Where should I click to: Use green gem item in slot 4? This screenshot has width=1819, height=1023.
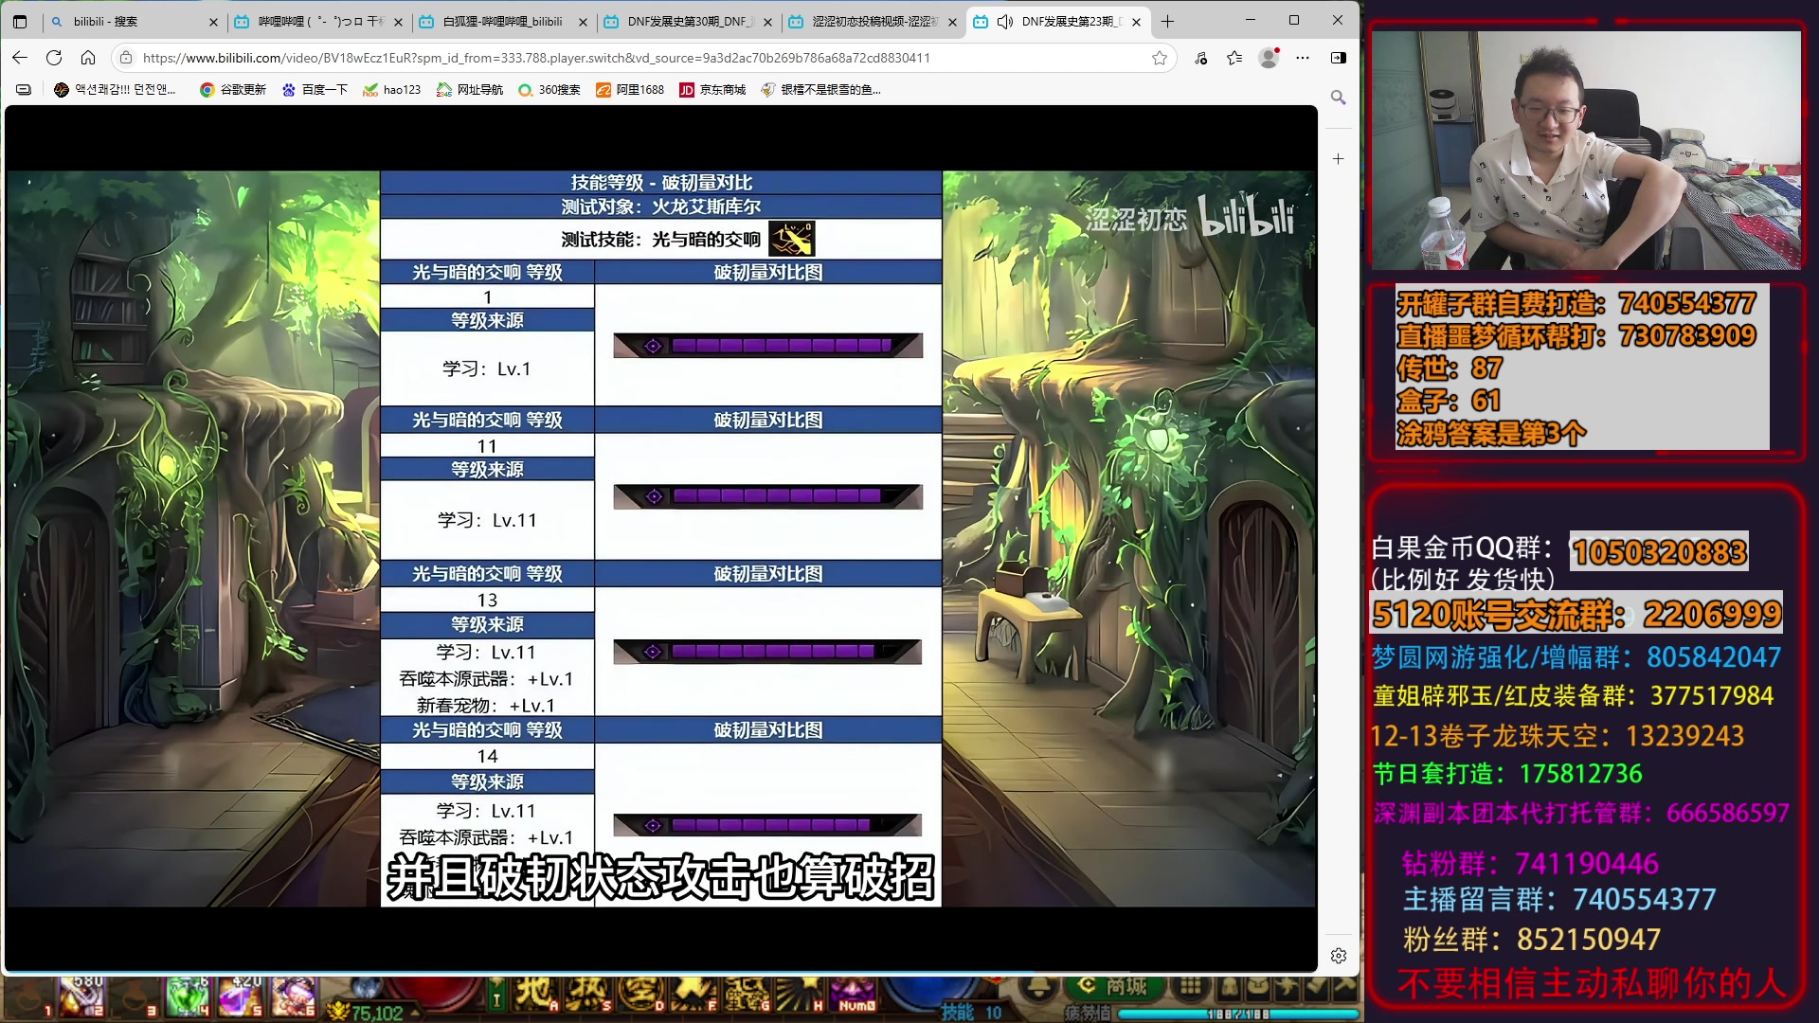tap(188, 996)
